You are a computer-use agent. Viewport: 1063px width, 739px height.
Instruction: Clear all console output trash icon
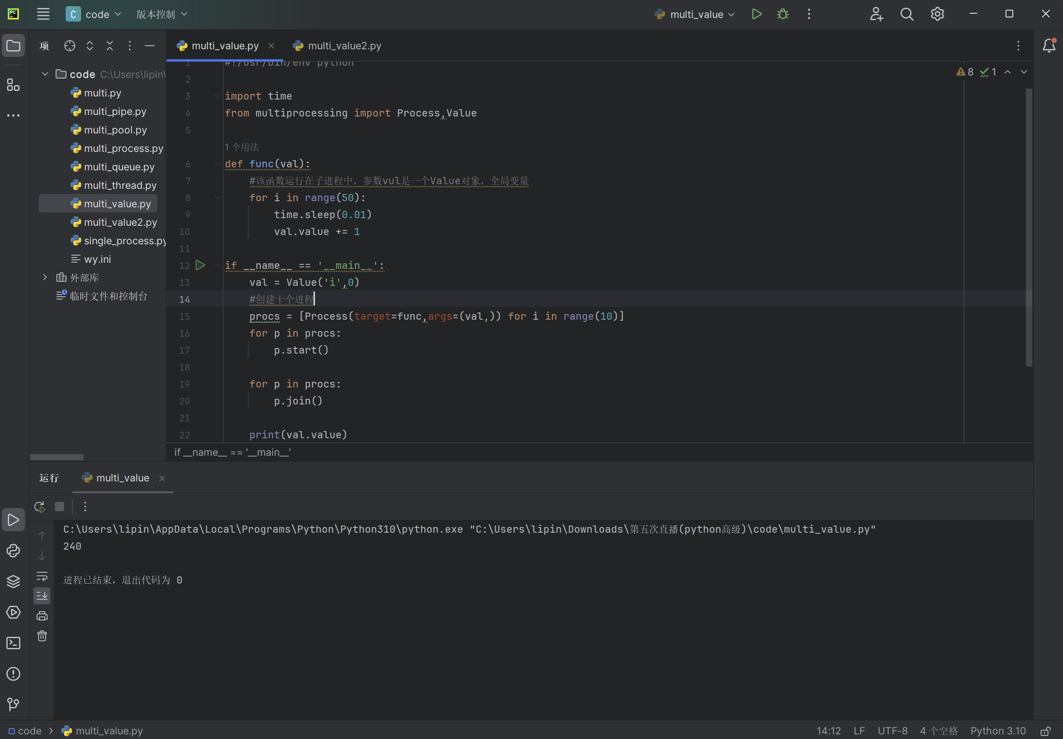(x=42, y=636)
